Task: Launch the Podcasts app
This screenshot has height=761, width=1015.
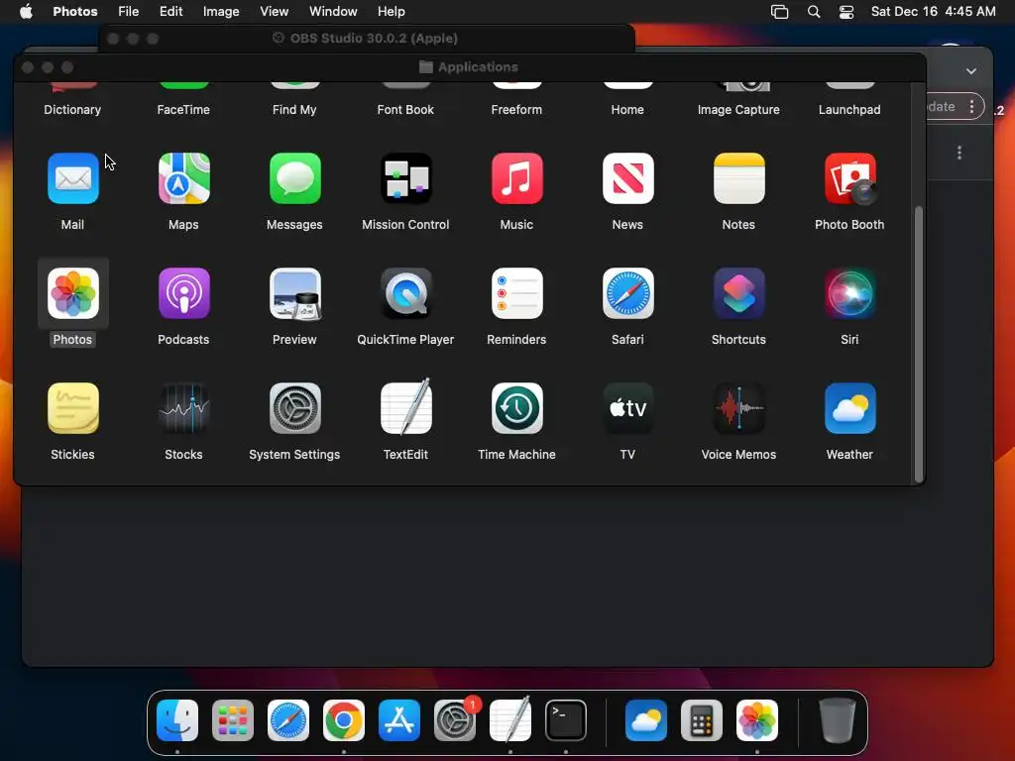Action: click(183, 293)
